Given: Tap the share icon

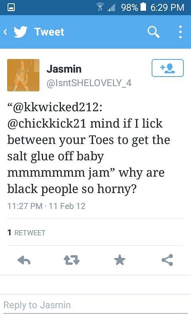Looking at the screenshot, I should click(x=167, y=260).
